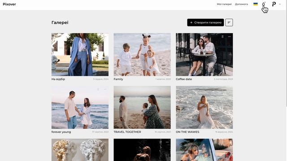The width and height of the screenshot is (287, 161).
Task: Click the Family gallery title
Action: point(118,79)
